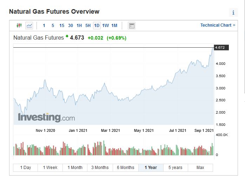The width and height of the screenshot is (245, 176).
Task: Switch interval to 1M
Action: click(114, 25)
